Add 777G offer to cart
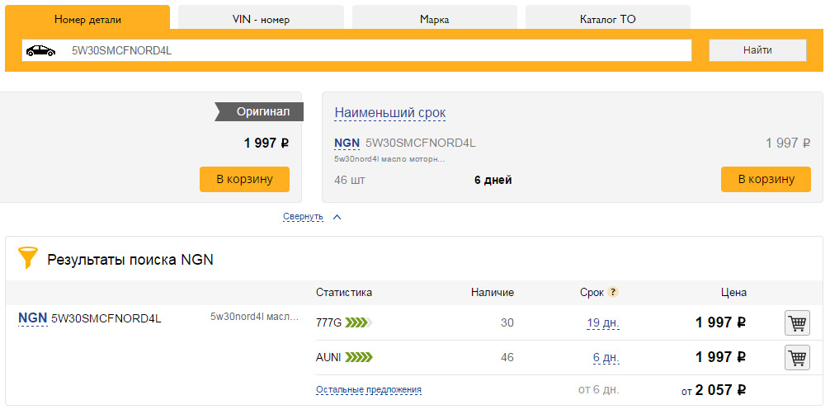 [797, 323]
